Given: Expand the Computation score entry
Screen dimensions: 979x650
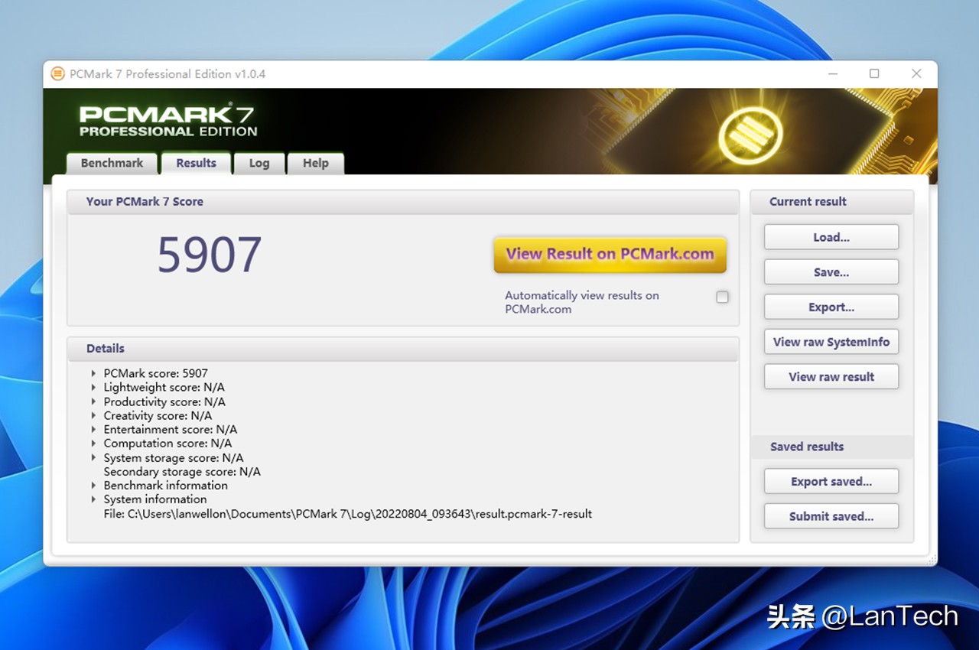Looking at the screenshot, I should pyautogui.click(x=94, y=444).
